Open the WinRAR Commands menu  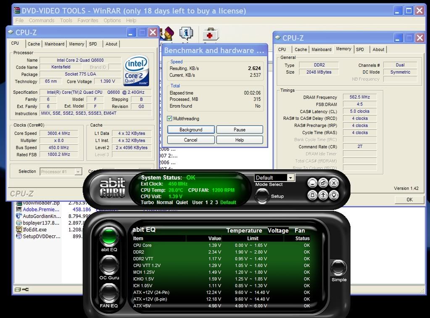(x=42, y=20)
